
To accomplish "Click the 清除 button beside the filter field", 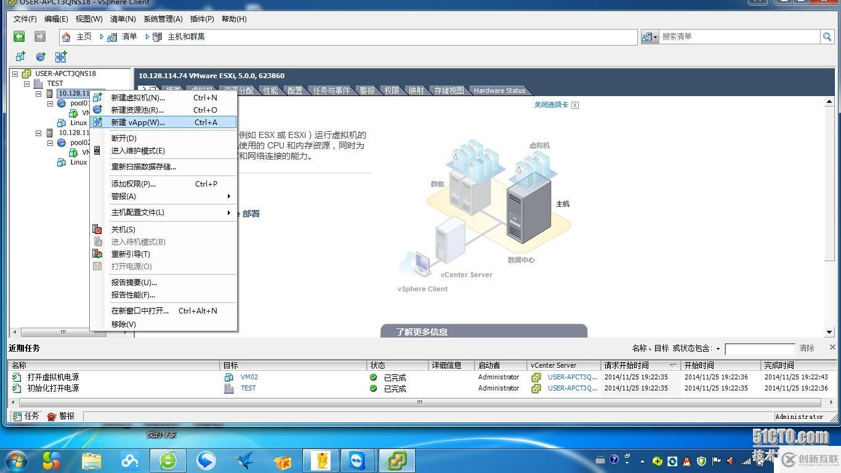I will 807,349.
